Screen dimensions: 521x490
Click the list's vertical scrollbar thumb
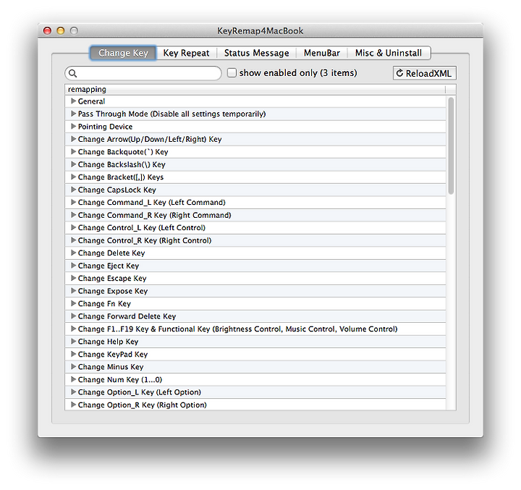(x=451, y=145)
